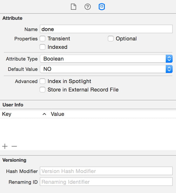Click the Hash Modifier input field
Screen dimensions: 176x193
(106, 171)
